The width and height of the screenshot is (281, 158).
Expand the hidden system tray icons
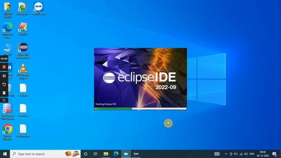coord(226,154)
